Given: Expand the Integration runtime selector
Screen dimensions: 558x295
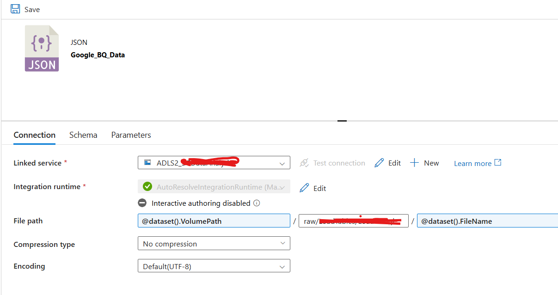Looking at the screenshot, I should 282,186.
